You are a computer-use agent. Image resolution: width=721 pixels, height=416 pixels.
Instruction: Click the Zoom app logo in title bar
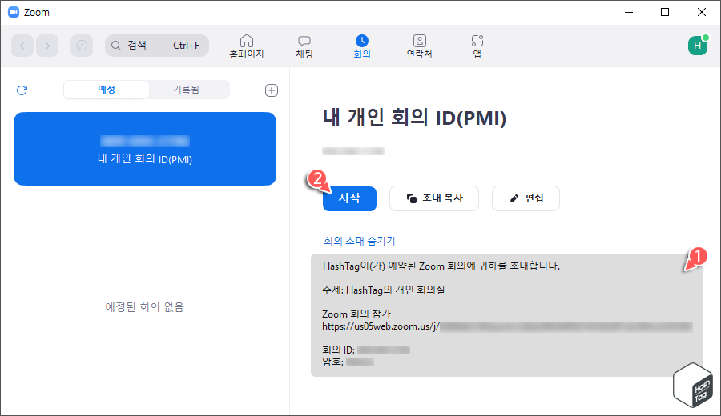(x=14, y=12)
